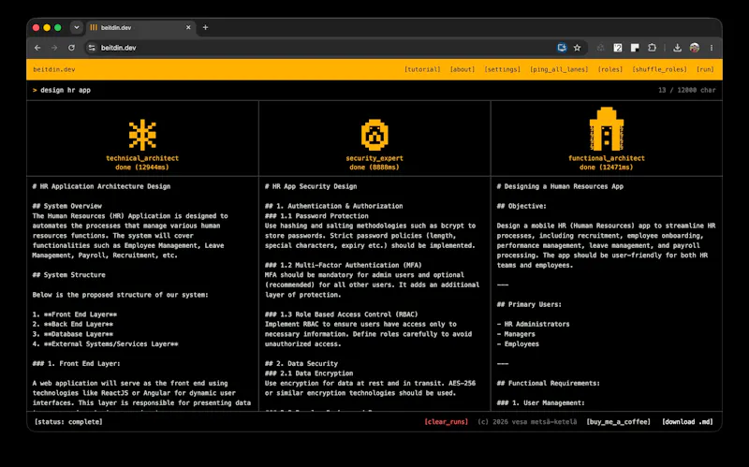The height and width of the screenshot is (467, 749).
Task: Click 'done (12944ms)' status text
Action: (x=142, y=168)
